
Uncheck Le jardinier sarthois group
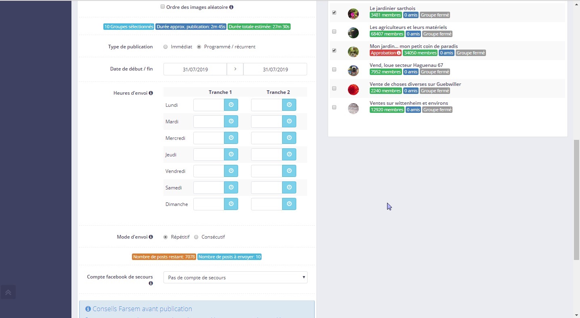[x=334, y=12]
